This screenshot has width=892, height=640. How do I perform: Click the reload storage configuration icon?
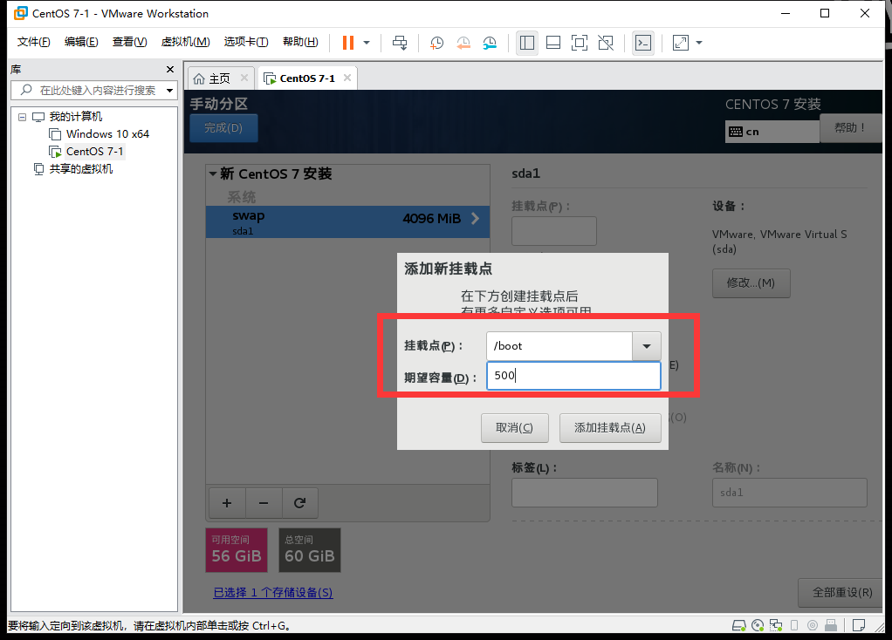point(299,503)
